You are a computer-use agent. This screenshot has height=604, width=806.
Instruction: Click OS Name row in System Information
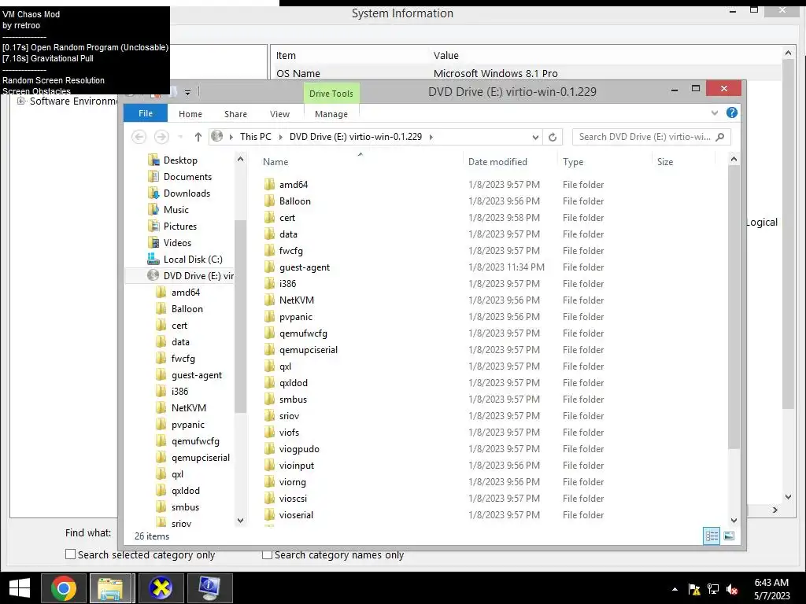(x=527, y=73)
